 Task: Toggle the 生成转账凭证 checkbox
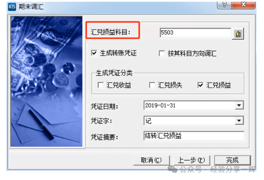(x=94, y=53)
